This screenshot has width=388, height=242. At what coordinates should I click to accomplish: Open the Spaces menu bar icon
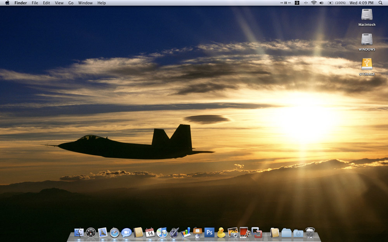click(x=297, y=3)
